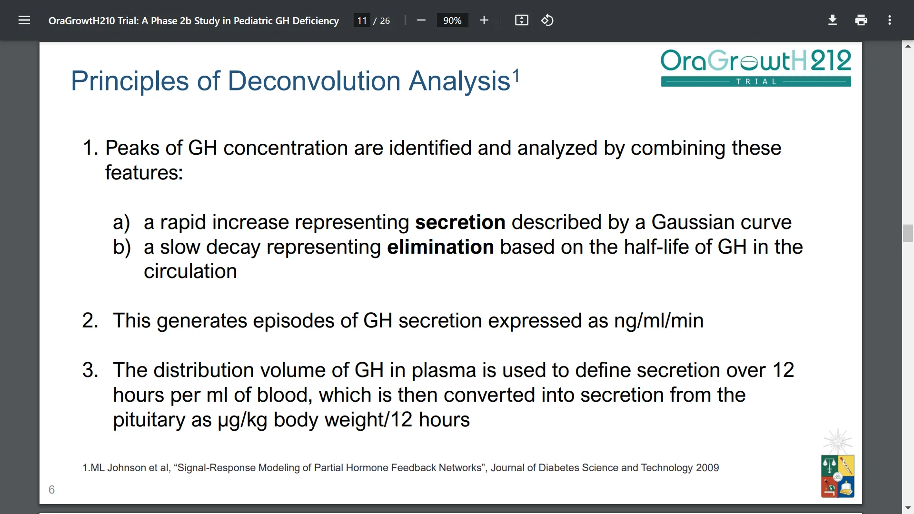This screenshot has width=914, height=514.
Task: Click the slide heading Principles of Deconvolution Analysis
Action: 295,80
